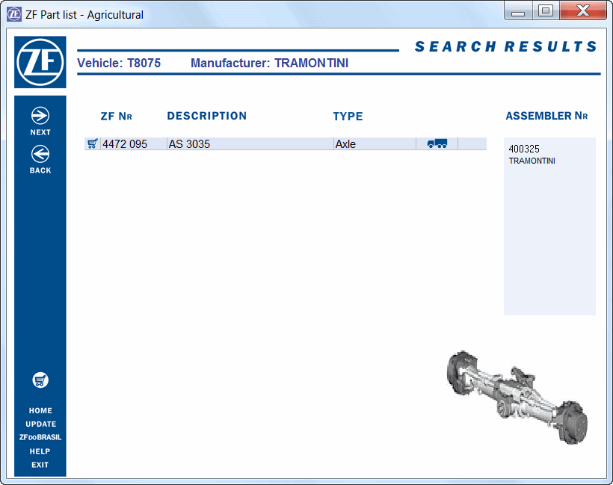Viewport: 613px width, 485px height.
Task: Select the ZF number 4472 095 cell
Action: (x=125, y=144)
